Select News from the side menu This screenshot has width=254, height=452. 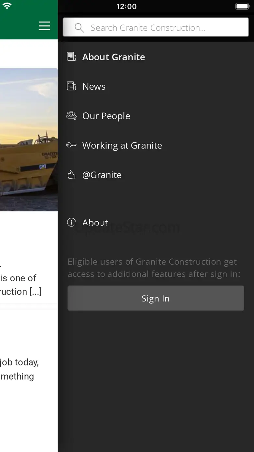point(94,87)
